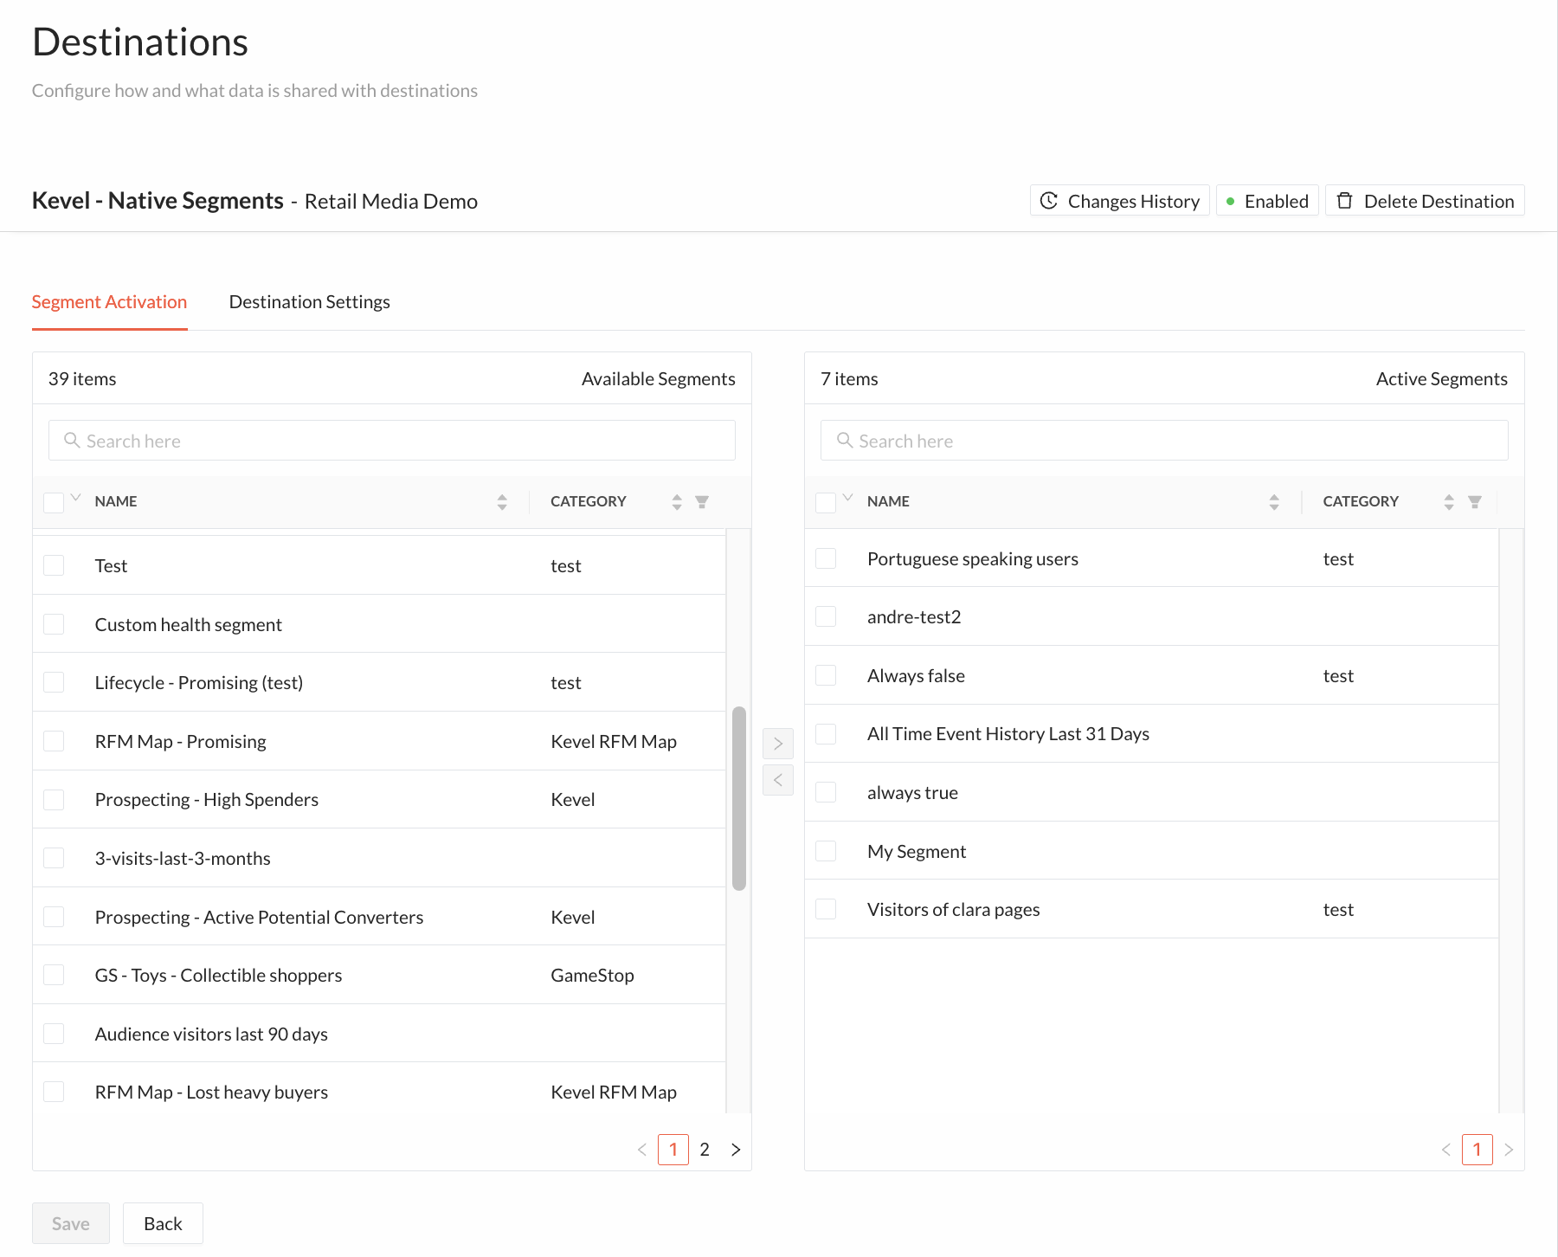Click search magnifier in Active Segments
The height and width of the screenshot is (1257, 1558).
[x=845, y=441]
